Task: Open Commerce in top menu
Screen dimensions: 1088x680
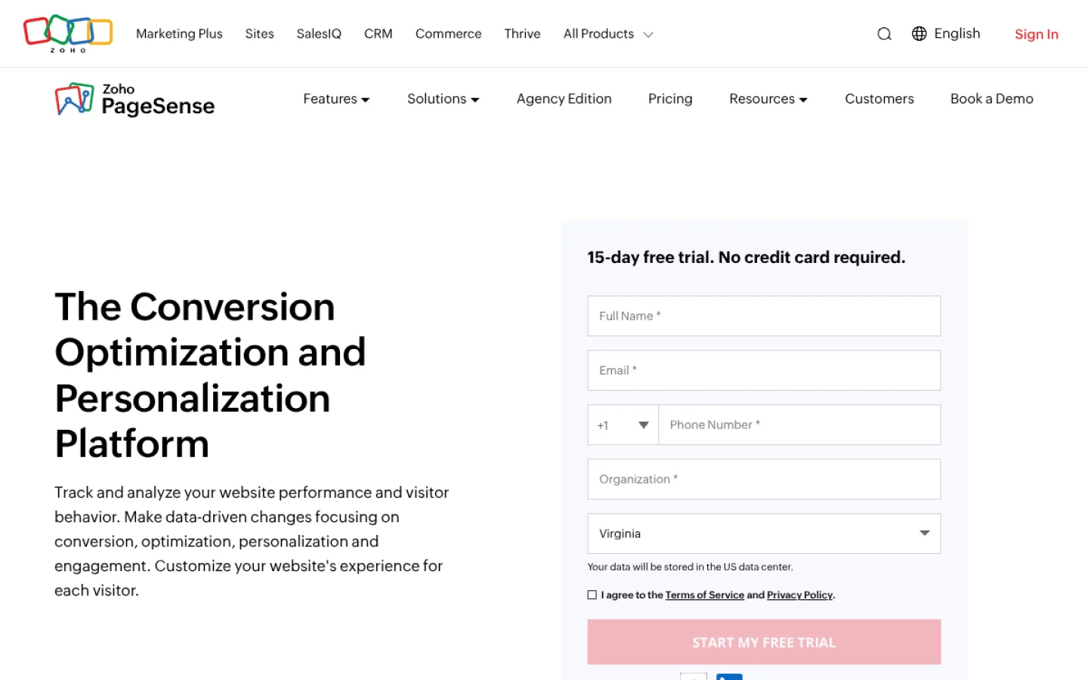Action: point(448,34)
